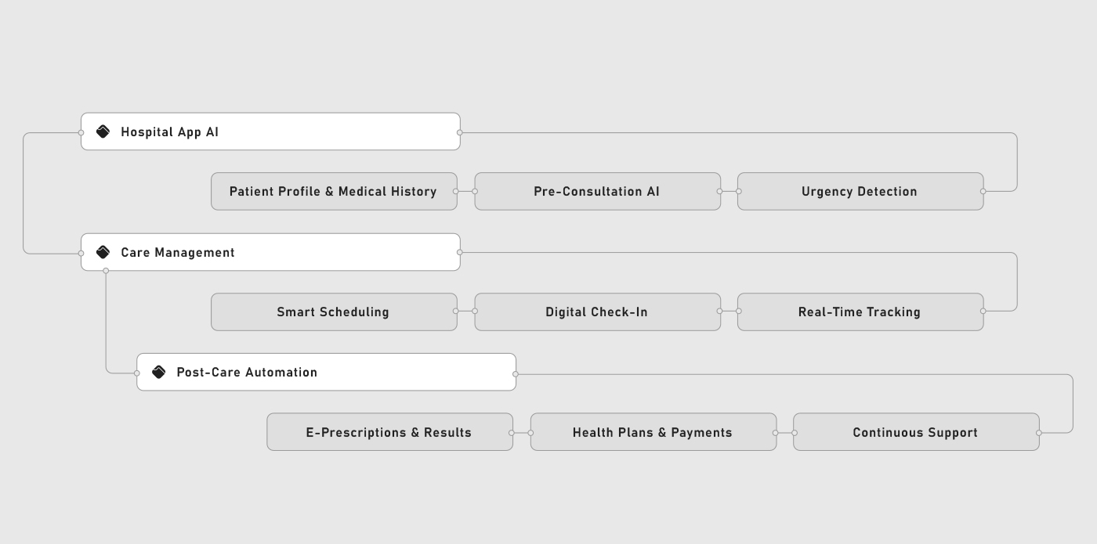The height and width of the screenshot is (544, 1097).
Task: Click the Hospital App AI logo icon
Action: tap(103, 131)
